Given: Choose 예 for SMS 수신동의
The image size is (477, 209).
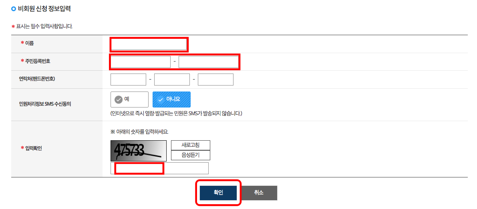Looking at the screenshot, I should [x=130, y=100].
